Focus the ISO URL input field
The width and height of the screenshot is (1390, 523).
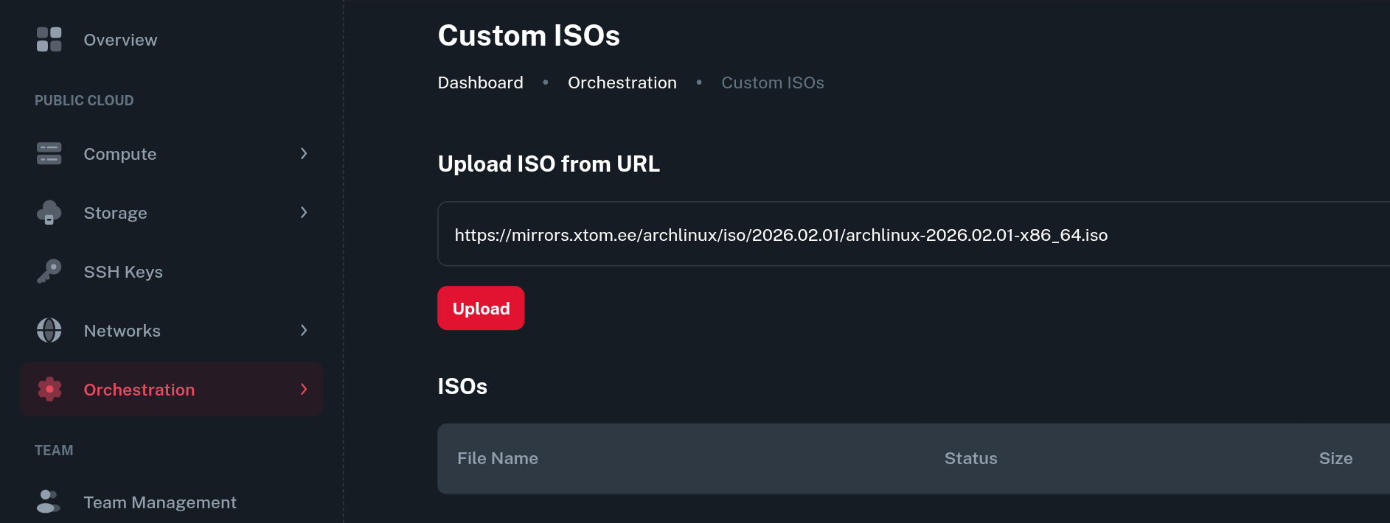(885, 234)
